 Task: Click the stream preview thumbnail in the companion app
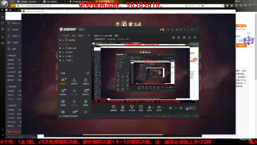145,72
